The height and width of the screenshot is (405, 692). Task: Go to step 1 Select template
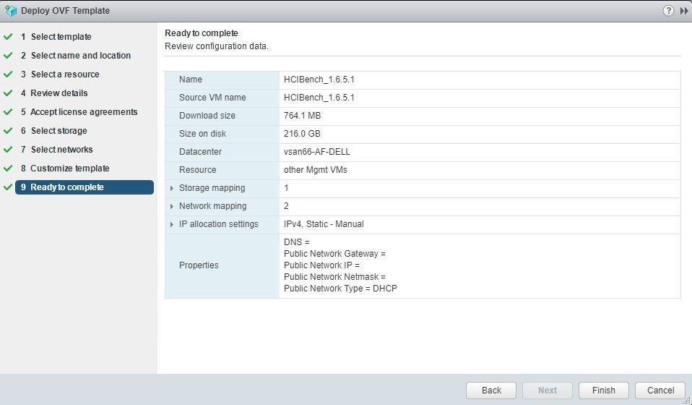click(61, 37)
